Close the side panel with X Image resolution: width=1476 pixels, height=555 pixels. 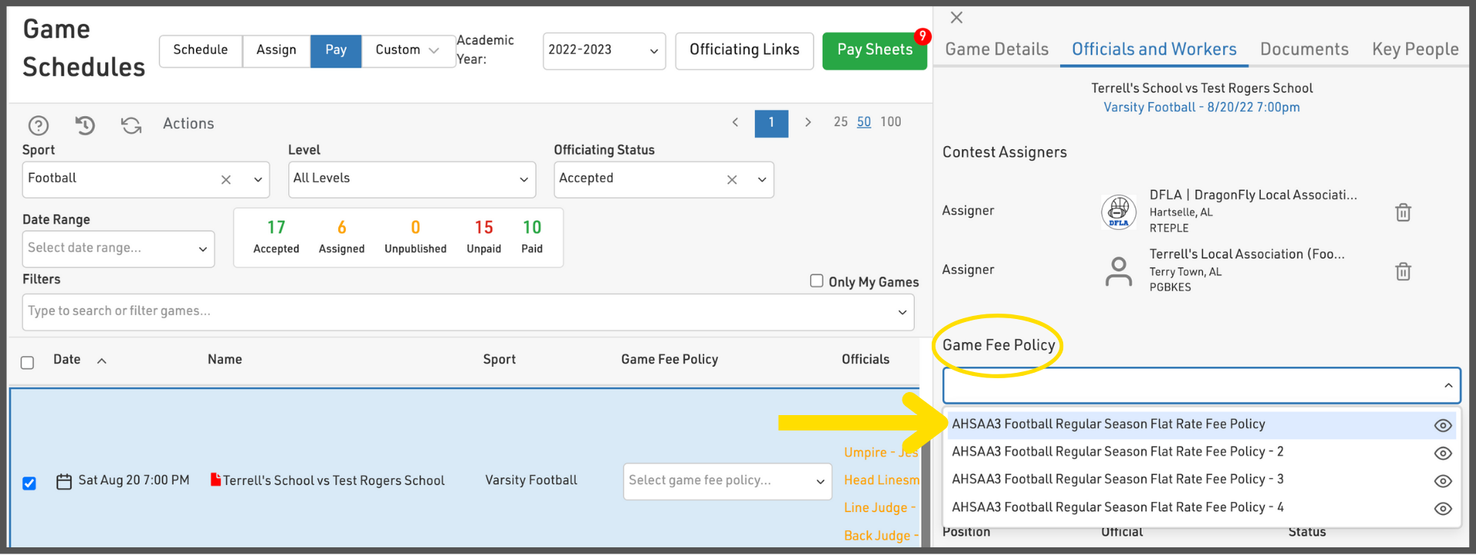(956, 18)
